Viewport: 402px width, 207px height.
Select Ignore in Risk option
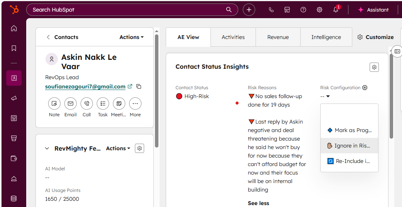click(350, 146)
